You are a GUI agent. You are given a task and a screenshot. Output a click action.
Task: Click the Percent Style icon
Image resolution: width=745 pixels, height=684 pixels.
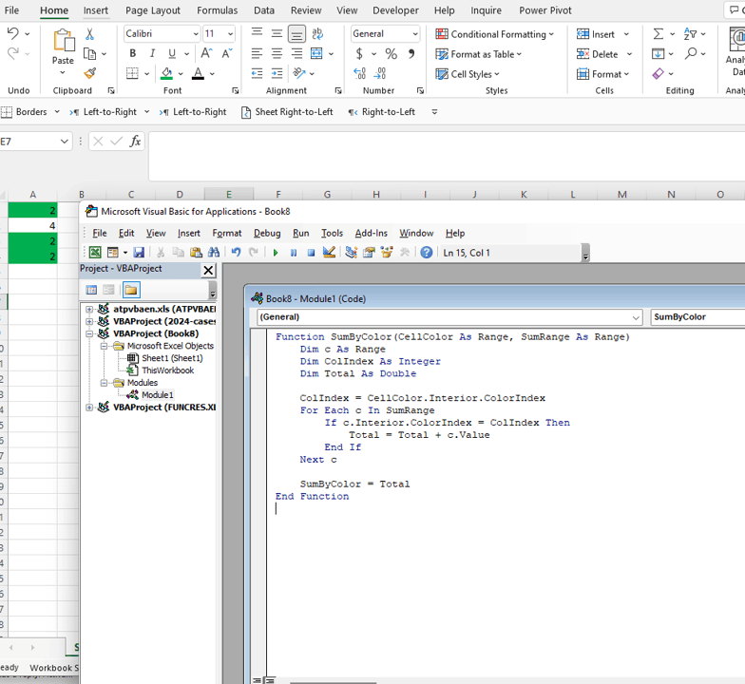tap(392, 53)
